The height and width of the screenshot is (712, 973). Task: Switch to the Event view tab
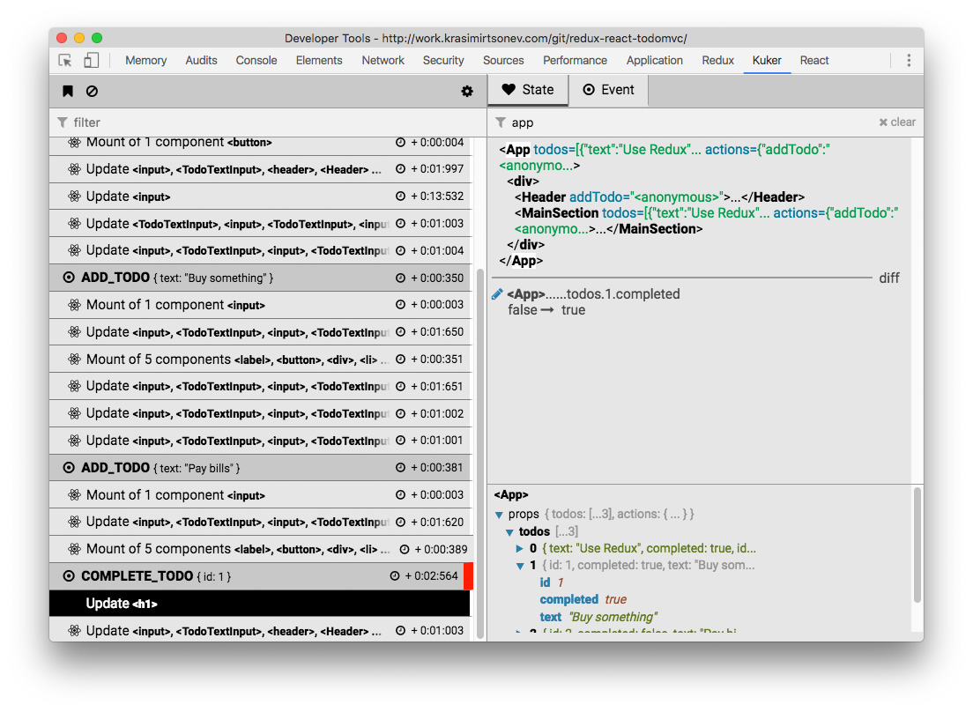pos(609,90)
